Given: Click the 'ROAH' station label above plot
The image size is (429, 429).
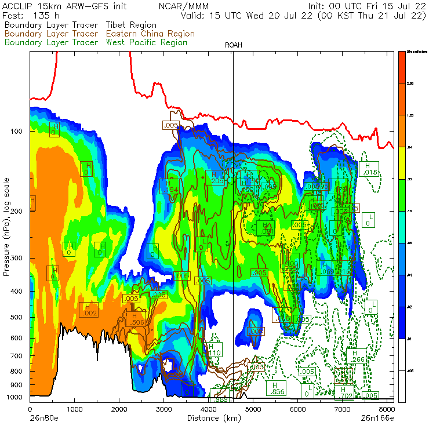Looking at the screenshot, I should (234, 45).
